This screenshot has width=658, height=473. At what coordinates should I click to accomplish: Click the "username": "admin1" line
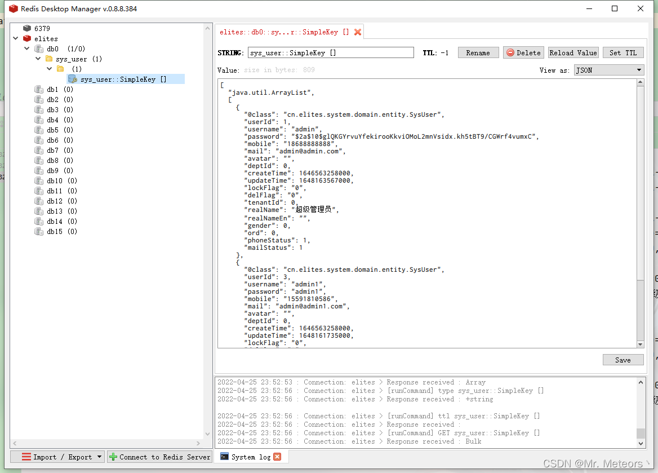(285, 284)
